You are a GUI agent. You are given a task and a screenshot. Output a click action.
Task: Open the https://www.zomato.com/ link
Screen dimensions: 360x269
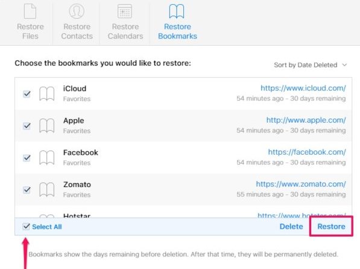(301, 184)
